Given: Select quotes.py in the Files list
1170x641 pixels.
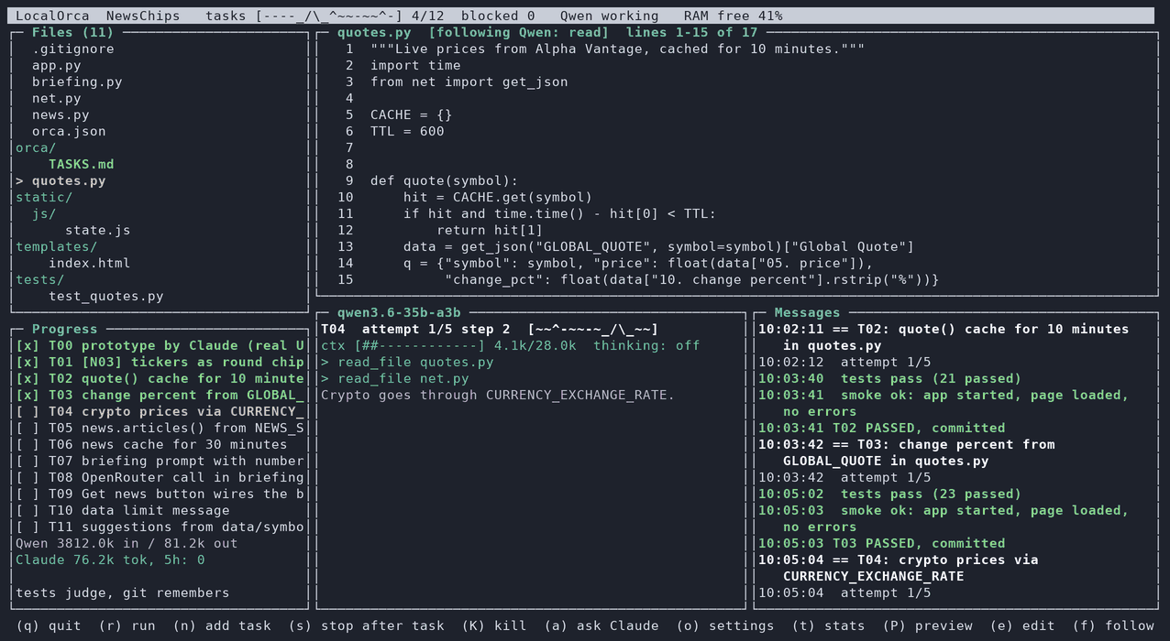Looking at the screenshot, I should pos(69,180).
